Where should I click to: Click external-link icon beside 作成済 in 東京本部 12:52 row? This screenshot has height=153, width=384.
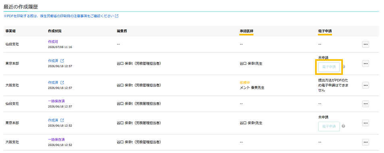pos(62,120)
